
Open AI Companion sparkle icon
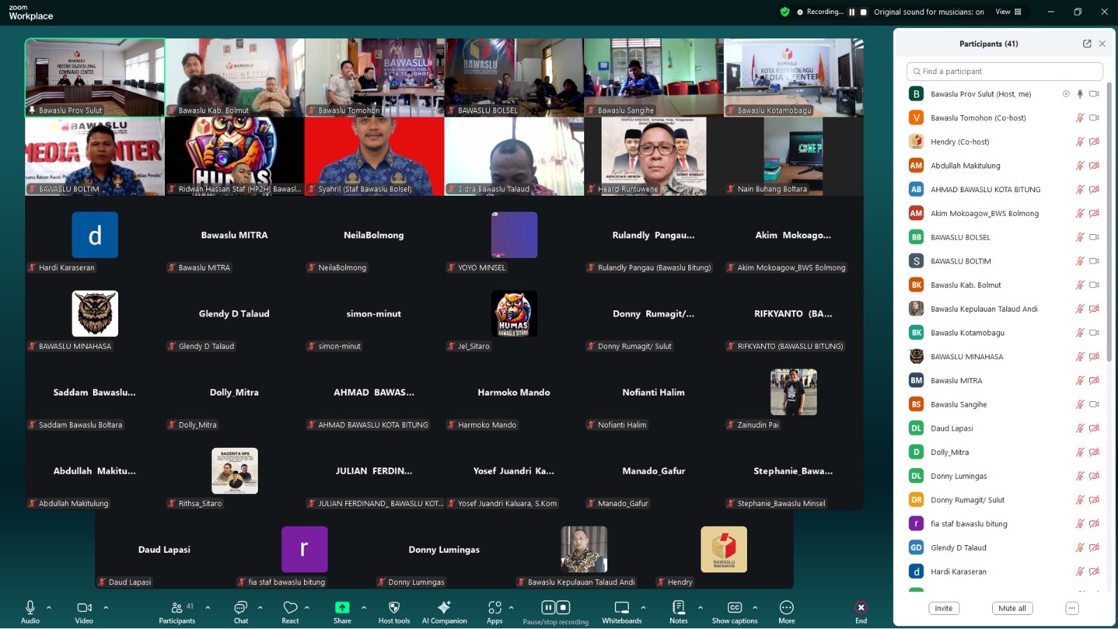[x=444, y=608]
